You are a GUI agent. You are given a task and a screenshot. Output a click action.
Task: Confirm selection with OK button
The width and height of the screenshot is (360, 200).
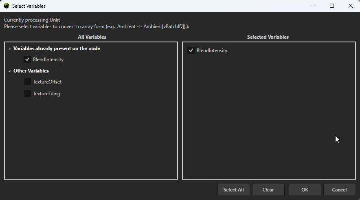(x=305, y=190)
